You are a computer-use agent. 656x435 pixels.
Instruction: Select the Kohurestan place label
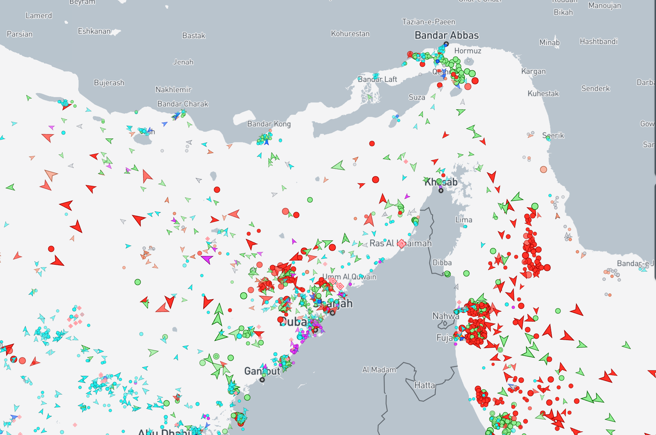pos(350,34)
